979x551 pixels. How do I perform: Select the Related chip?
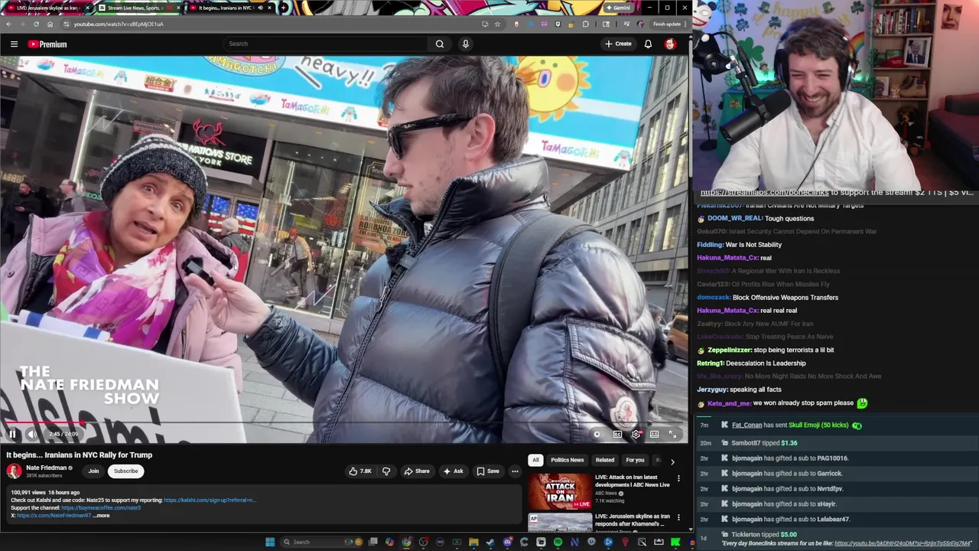click(605, 460)
